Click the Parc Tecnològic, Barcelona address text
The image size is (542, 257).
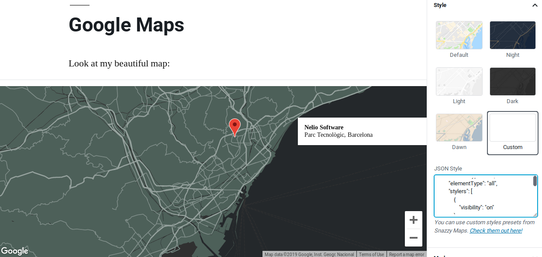pyautogui.click(x=338, y=135)
